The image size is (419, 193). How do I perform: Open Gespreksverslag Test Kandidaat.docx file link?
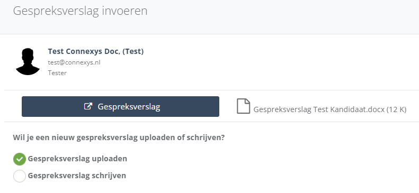(330, 109)
